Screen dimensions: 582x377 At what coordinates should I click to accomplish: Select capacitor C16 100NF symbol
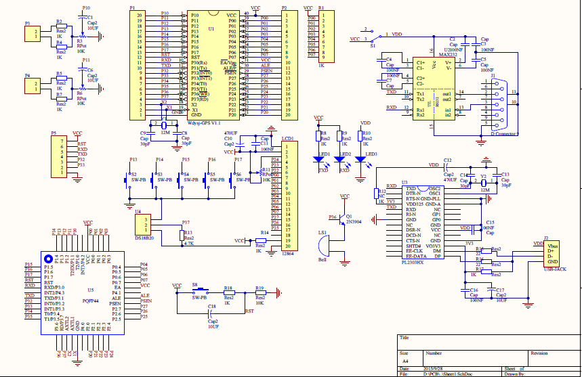[465, 290]
